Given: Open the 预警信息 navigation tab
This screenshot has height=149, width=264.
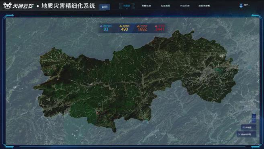Looking at the screenshot, I should point(146,6).
